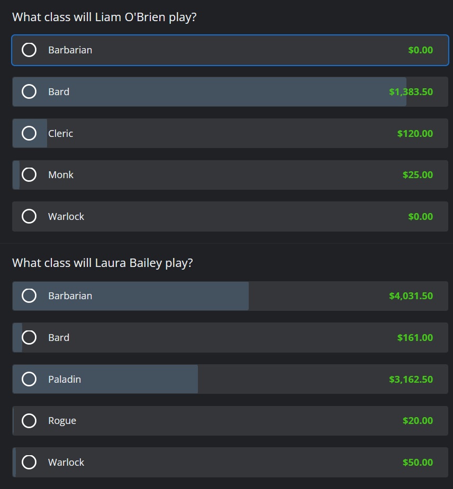Image resolution: width=453 pixels, height=489 pixels.
Task: Click the $50.00 Warlock amount
Action: point(418,462)
